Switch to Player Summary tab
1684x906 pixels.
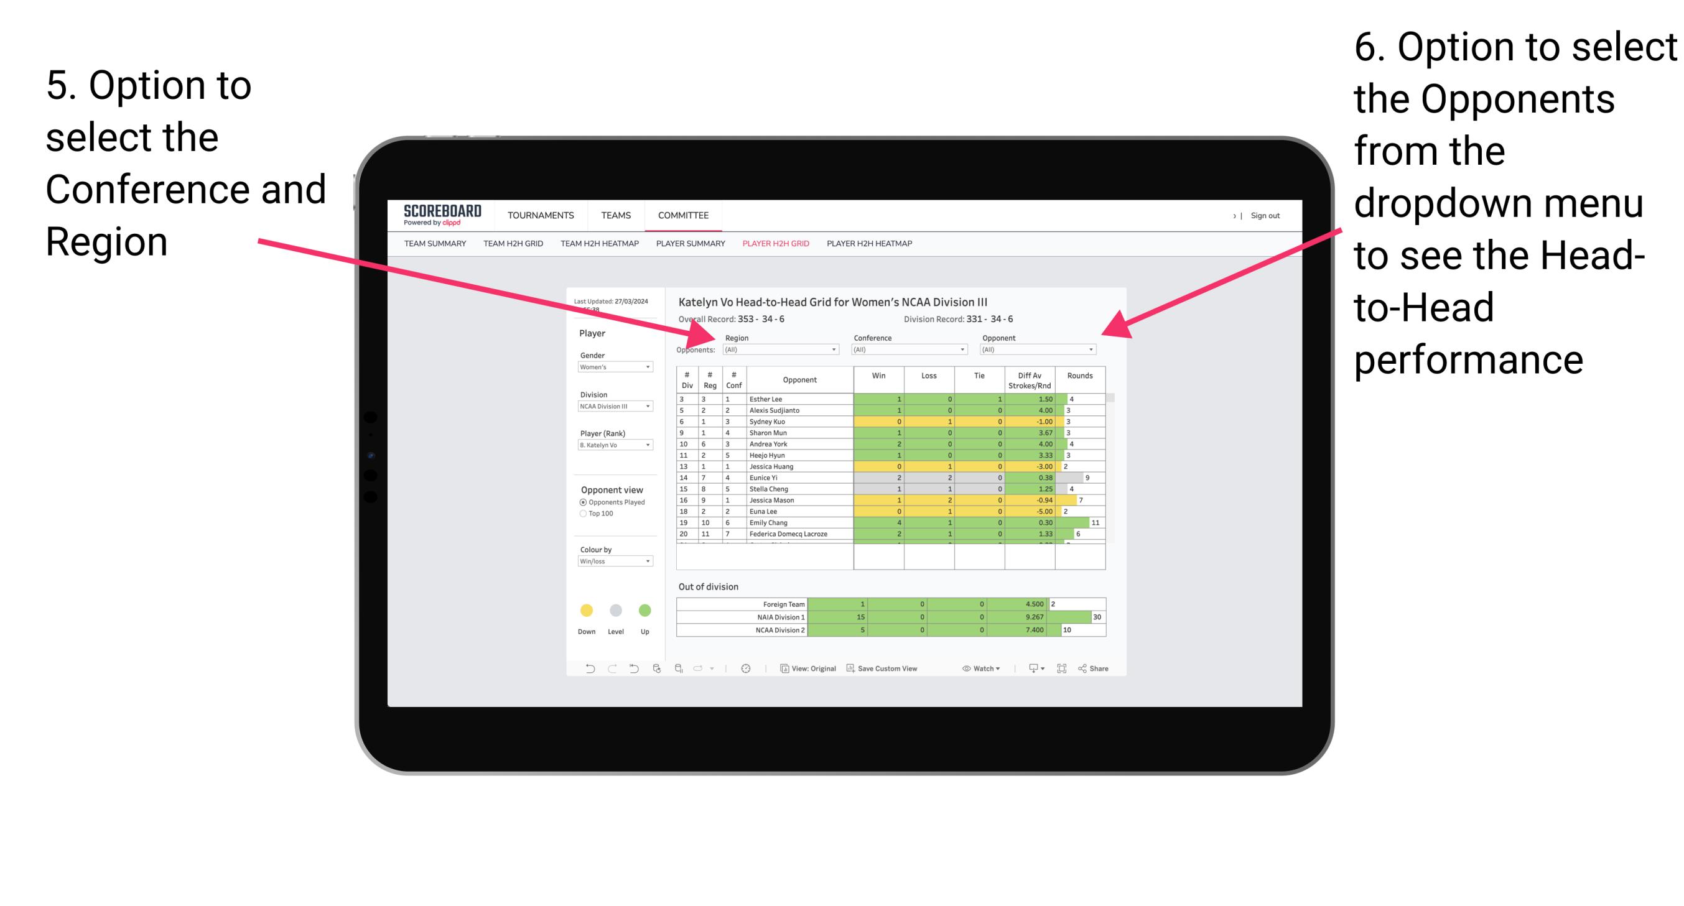click(x=690, y=247)
